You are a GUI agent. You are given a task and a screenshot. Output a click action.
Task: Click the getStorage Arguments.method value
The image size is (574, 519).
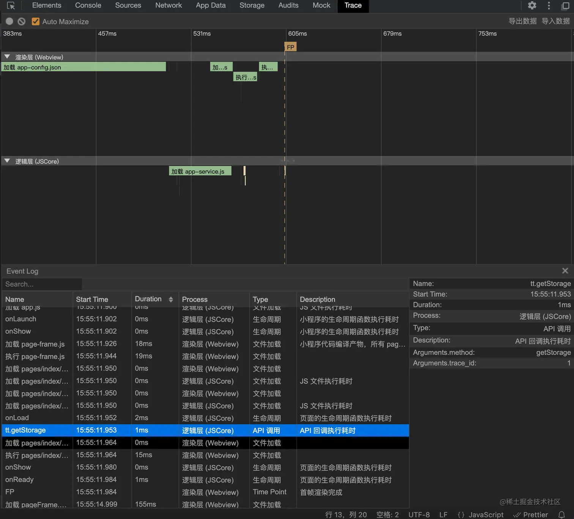553,353
